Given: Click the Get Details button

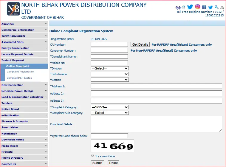Looking at the screenshot, I should 140,44.
